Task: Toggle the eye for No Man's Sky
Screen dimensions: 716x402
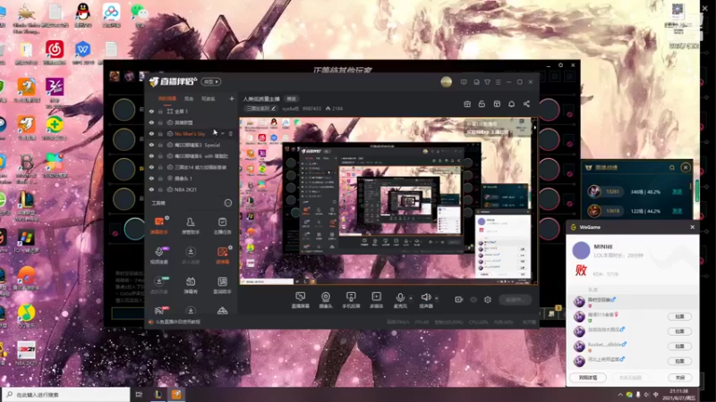Action: point(151,134)
